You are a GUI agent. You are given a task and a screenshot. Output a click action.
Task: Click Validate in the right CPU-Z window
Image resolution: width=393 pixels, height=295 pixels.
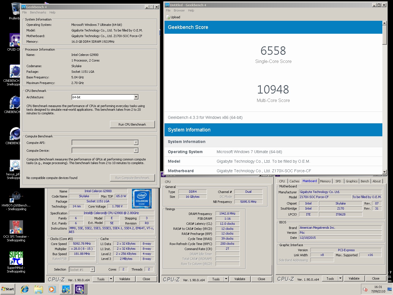[354, 278]
